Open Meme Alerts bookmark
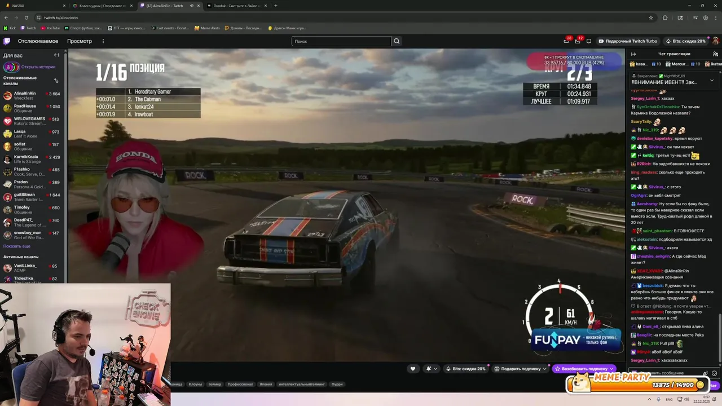This screenshot has width=722, height=406. [207, 28]
